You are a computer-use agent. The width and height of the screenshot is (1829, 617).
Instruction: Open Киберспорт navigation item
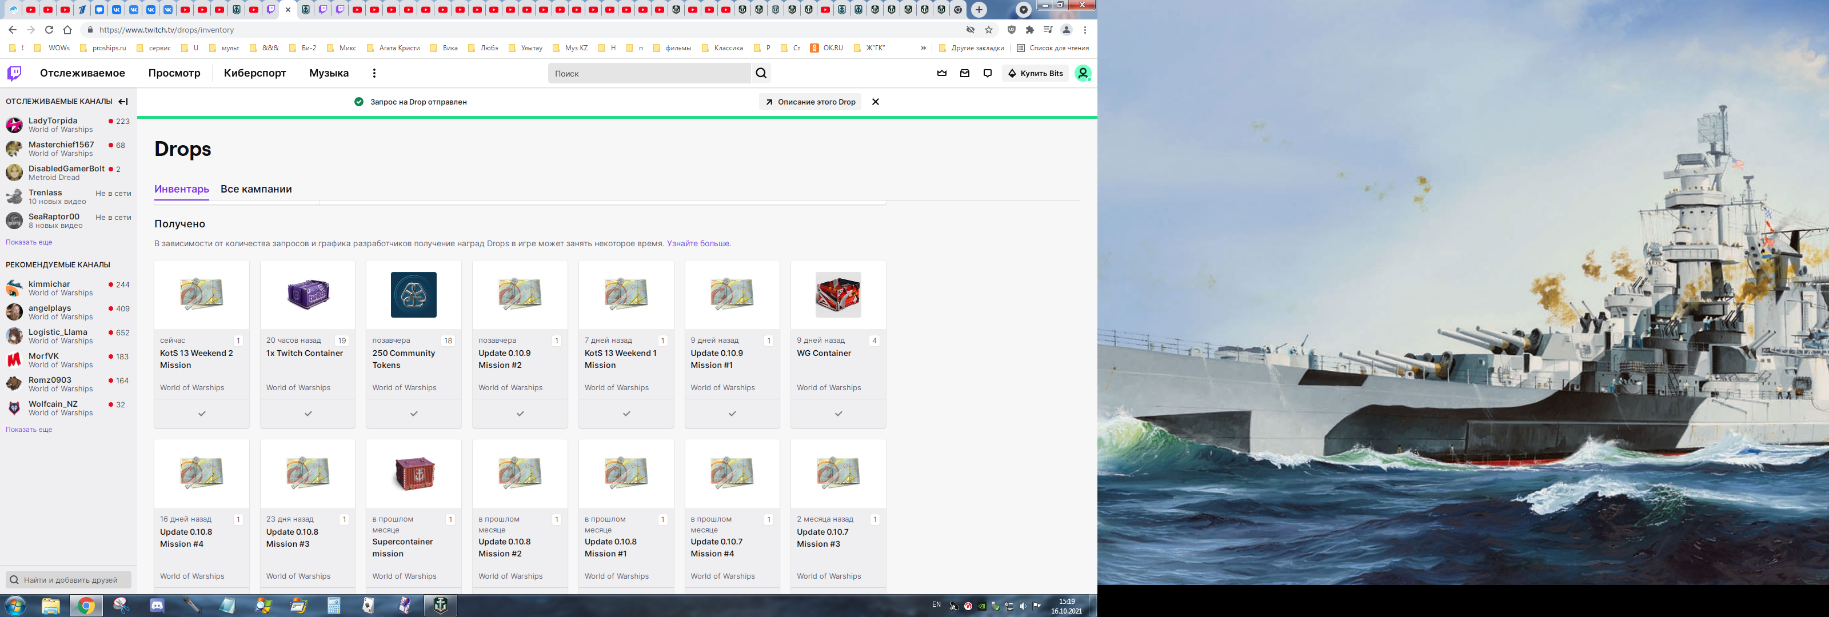(254, 73)
